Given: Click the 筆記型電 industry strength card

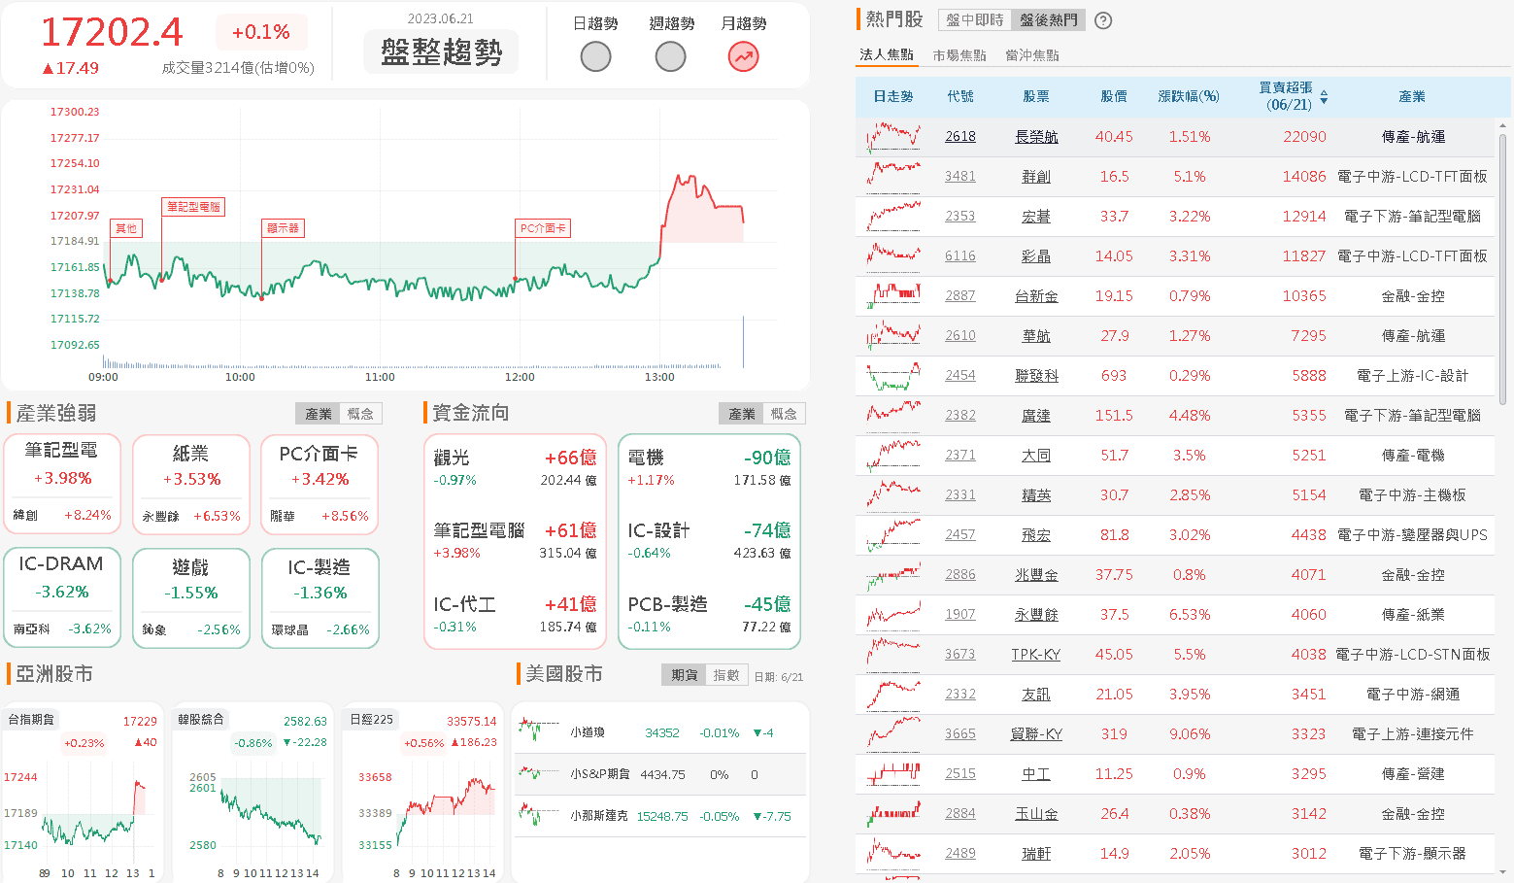Looking at the screenshot, I should pos(62,484).
